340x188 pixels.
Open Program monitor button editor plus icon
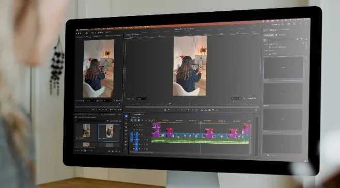[256, 110]
